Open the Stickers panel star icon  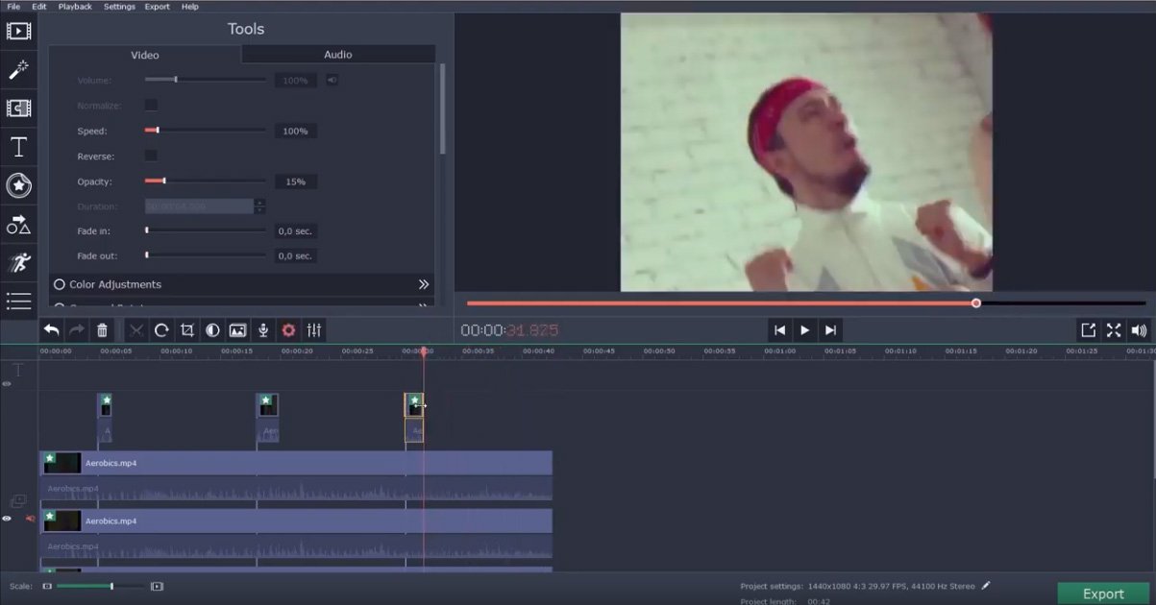point(19,185)
